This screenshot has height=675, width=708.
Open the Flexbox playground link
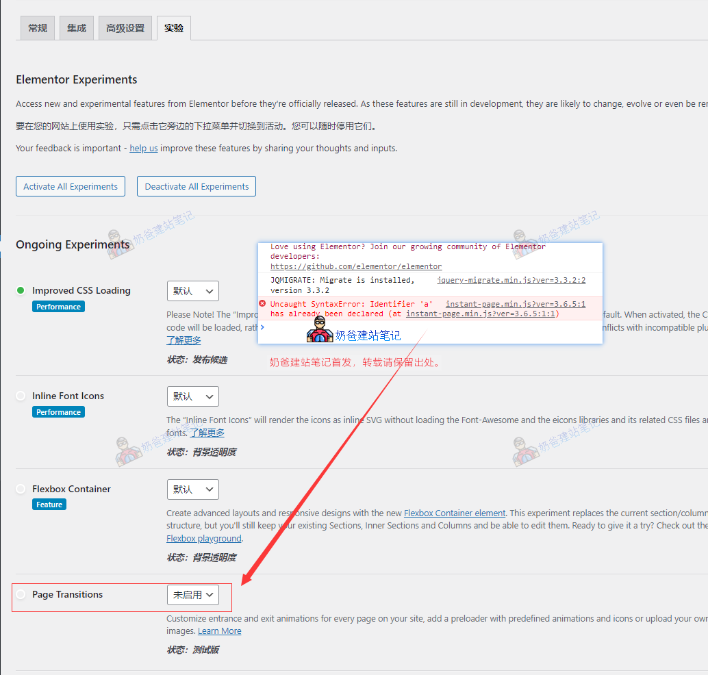coord(204,539)
